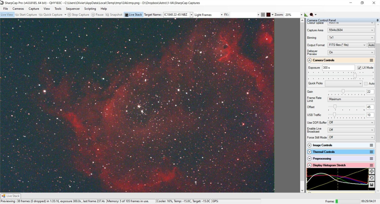Enable the Auto checkbox next to Quick Picks
Viewport: 380px width, 204px height.
pyautogui.click(x=366, y=83)
